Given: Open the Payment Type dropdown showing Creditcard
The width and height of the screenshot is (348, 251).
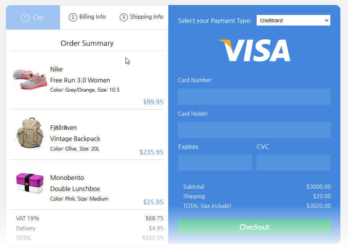Looking at the screenshot, I should click(x=293, y=20).
